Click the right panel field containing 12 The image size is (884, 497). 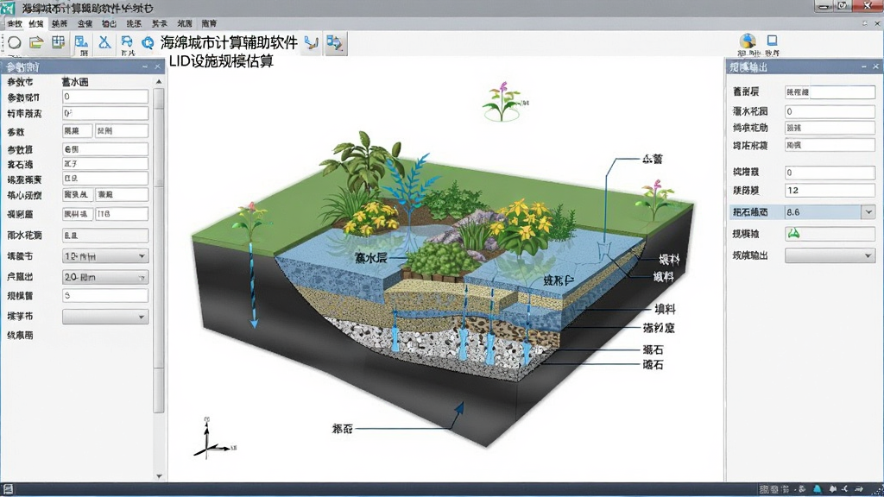click(x=830, y=190)
